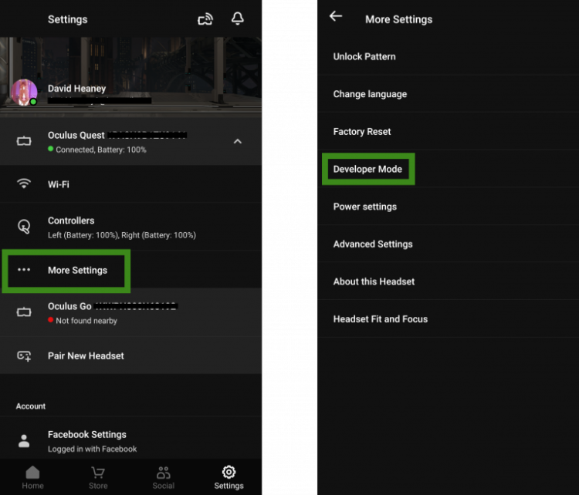This screenshot has height=495, width=579.
Task: Tap controller battery status line
Action: pos(122,235)
